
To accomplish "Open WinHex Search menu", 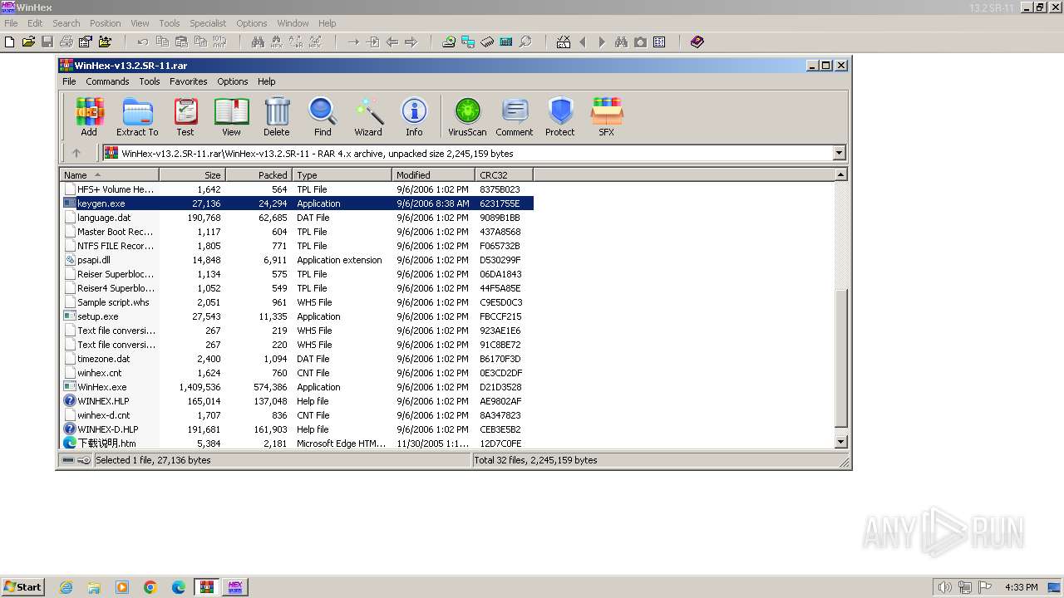I will point(66,23).
